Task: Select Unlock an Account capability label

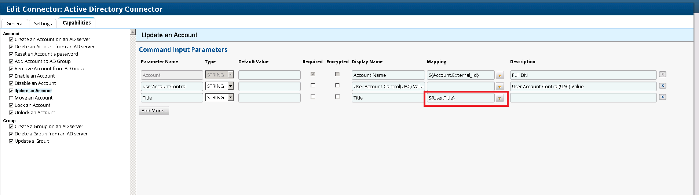Action: (x=35, y=113)
